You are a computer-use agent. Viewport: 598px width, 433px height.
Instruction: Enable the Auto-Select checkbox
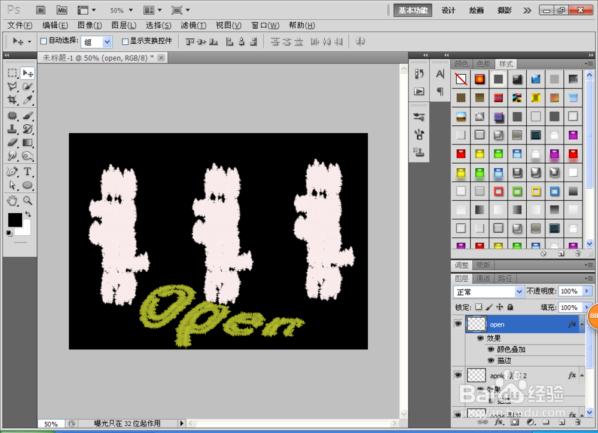(x=44, y=41)
